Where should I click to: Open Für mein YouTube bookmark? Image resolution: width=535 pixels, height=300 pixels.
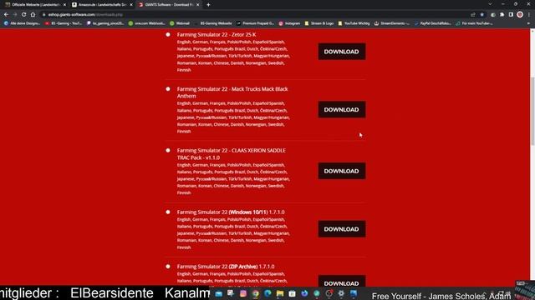(474, 23)
